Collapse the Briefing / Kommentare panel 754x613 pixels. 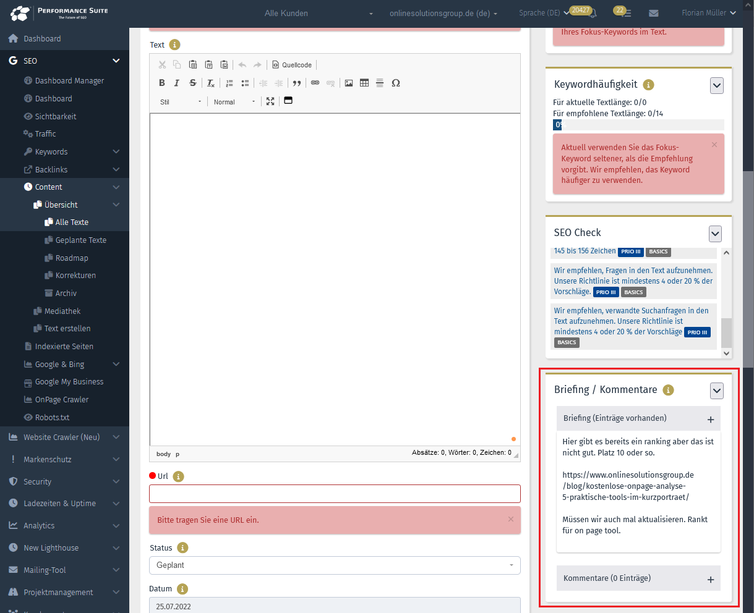pyautogui.click(x=716, y=391)
